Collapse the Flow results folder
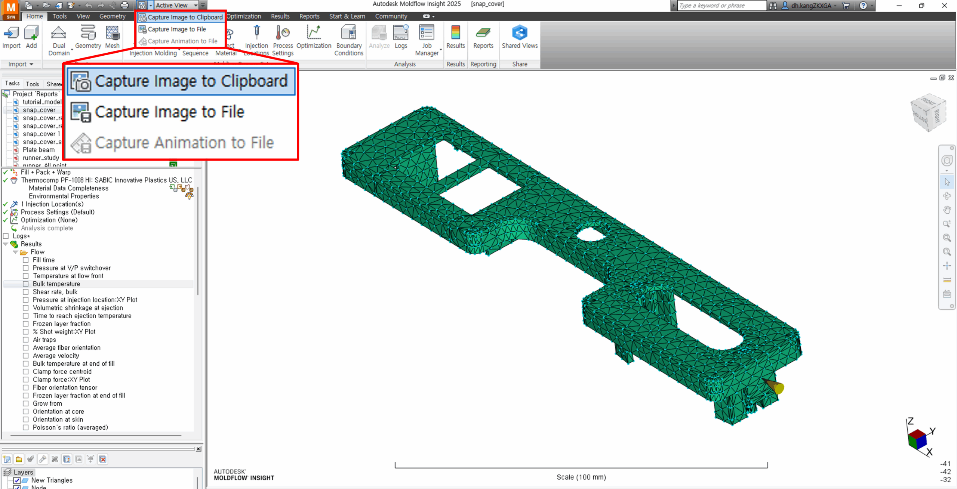 15,252
